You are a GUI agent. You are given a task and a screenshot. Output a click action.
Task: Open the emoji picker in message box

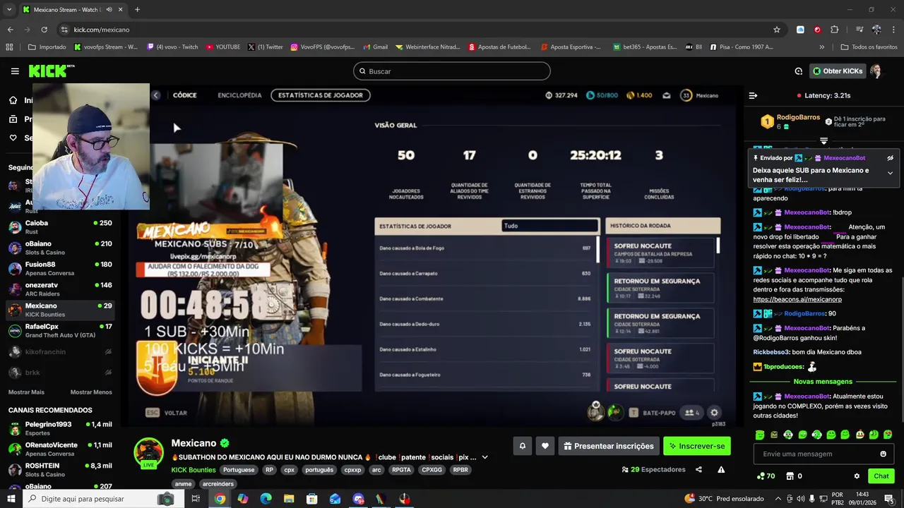[x=883, y=454]
